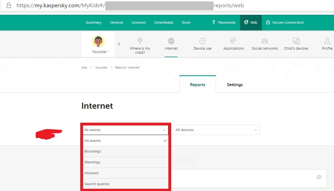This screenshot has height=191, width=334.
Task: Click the child avatar picture
Action: [x=98, y=42]
